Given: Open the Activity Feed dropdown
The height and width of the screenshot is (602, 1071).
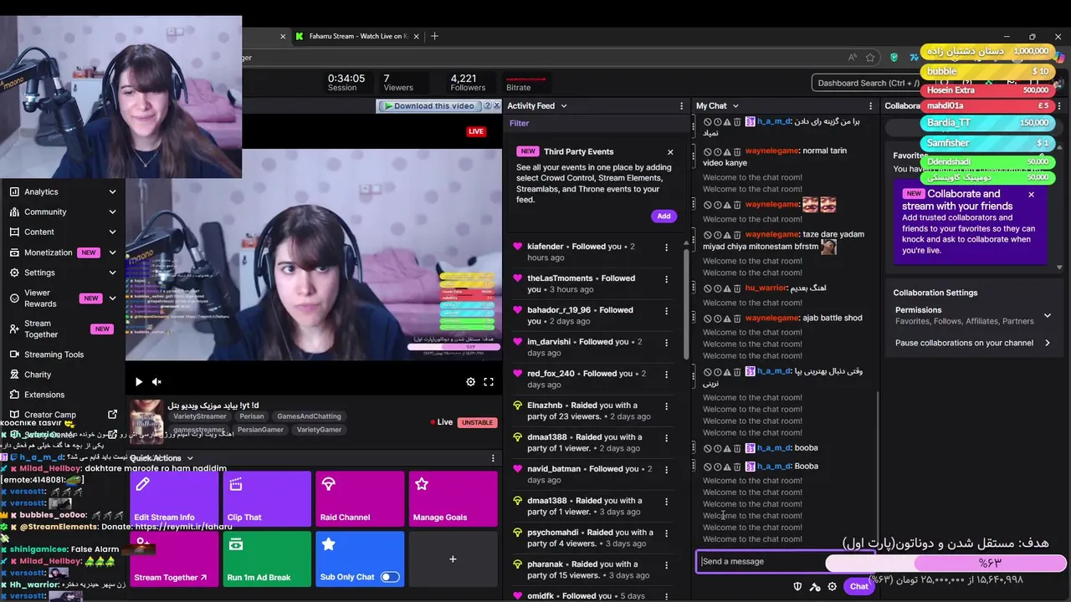Looking at the screenshot, I should [x=563, y=106].
